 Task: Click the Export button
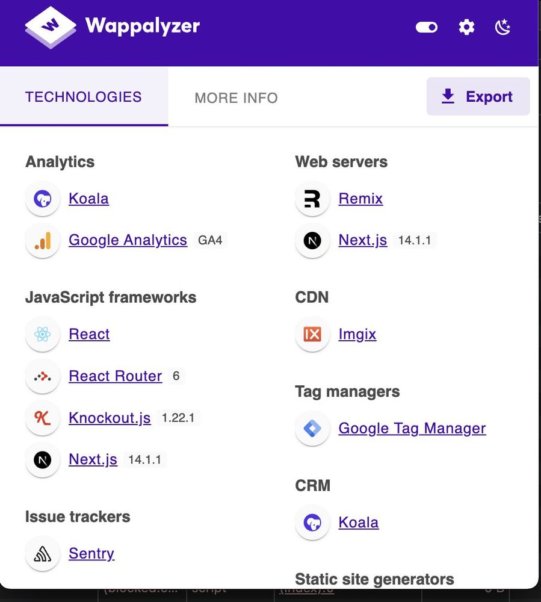click(x=478, y=96)
